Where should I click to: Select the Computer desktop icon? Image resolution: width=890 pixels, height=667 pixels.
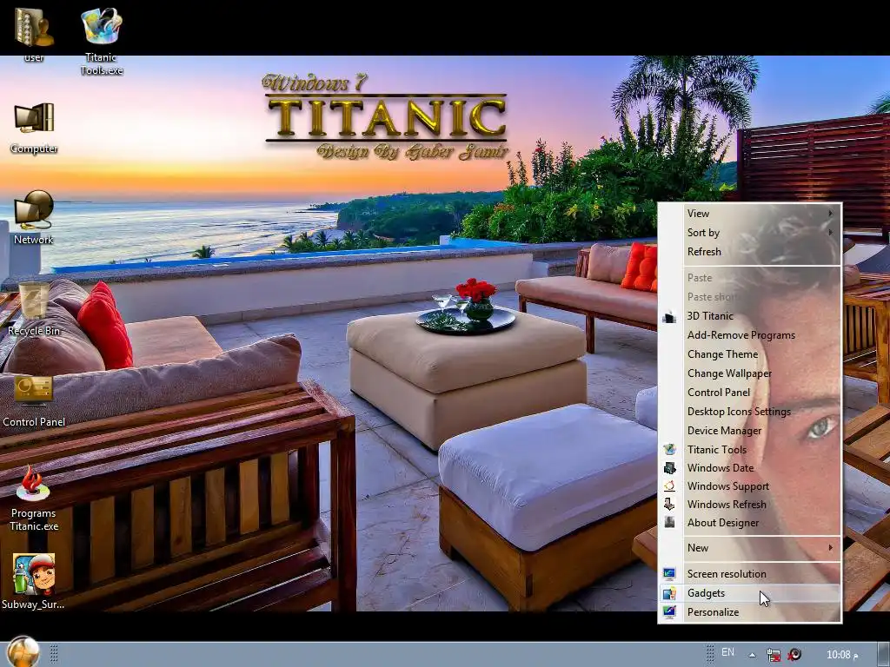(34, 128)
